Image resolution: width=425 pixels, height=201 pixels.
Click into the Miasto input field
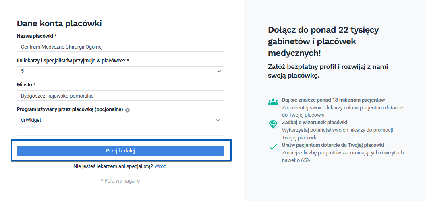click(x=120, y=96)
